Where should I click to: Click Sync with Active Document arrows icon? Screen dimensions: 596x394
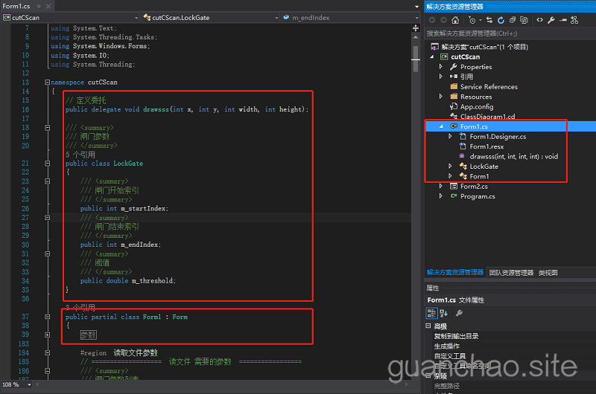[489, 20]
